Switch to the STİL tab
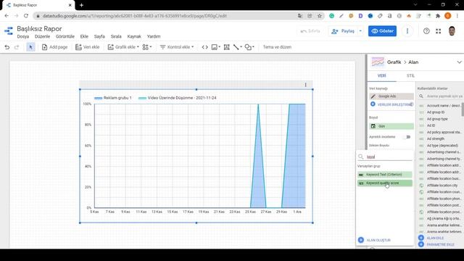 pos(410,75)
